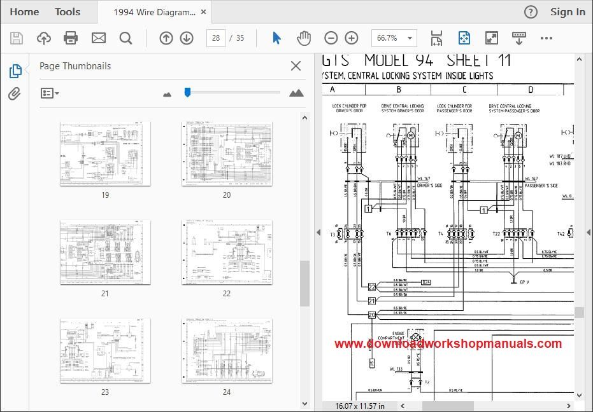
Task: Click document horizontal scroll right arrow
Action: [x=569, y=406]
